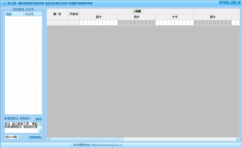Open the 统计10期 dropdown
The height and width of the screenshot is (148, 242).
[x=20, y=137]
